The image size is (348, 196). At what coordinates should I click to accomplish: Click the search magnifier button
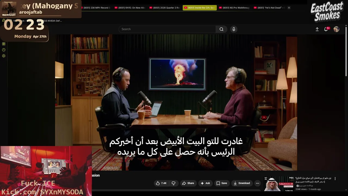(221, 29)
